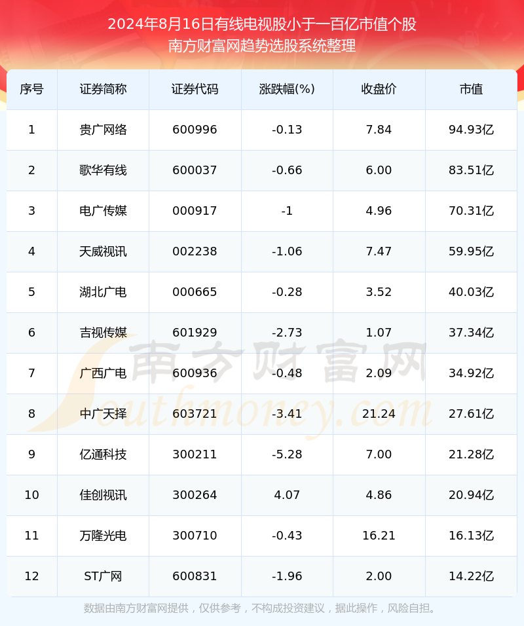The height and width of the screenshot is (626, 524).
Task: Click stock code 002238
Action: 195,251
